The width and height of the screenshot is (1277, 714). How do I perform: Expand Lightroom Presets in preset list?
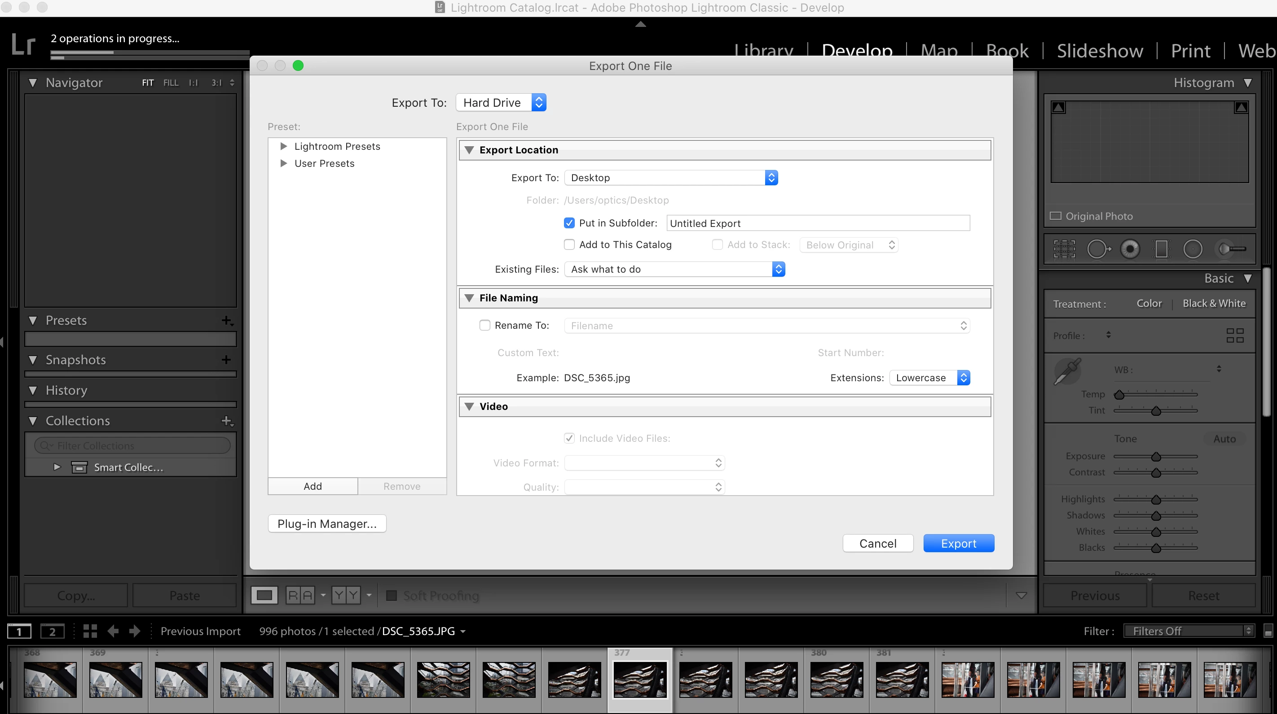coord(284,146)
